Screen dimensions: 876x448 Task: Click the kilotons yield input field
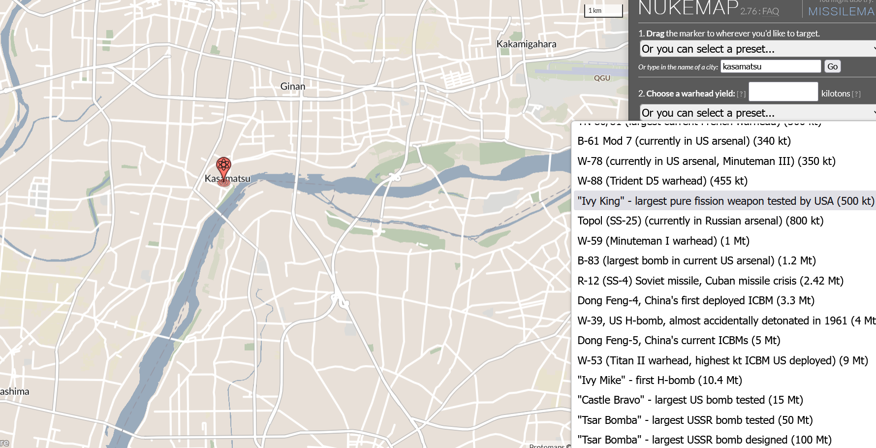(x=783, y=92)
